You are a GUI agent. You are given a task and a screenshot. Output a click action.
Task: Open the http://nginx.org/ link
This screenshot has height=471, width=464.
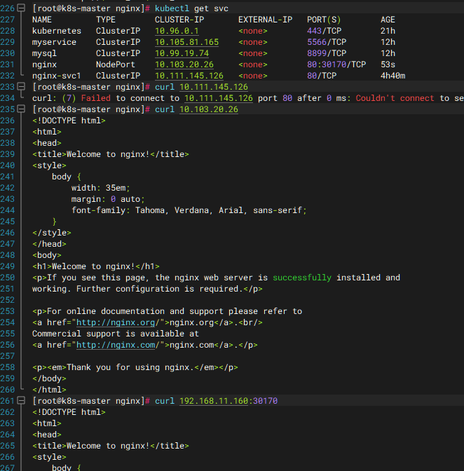pos(116,322)
